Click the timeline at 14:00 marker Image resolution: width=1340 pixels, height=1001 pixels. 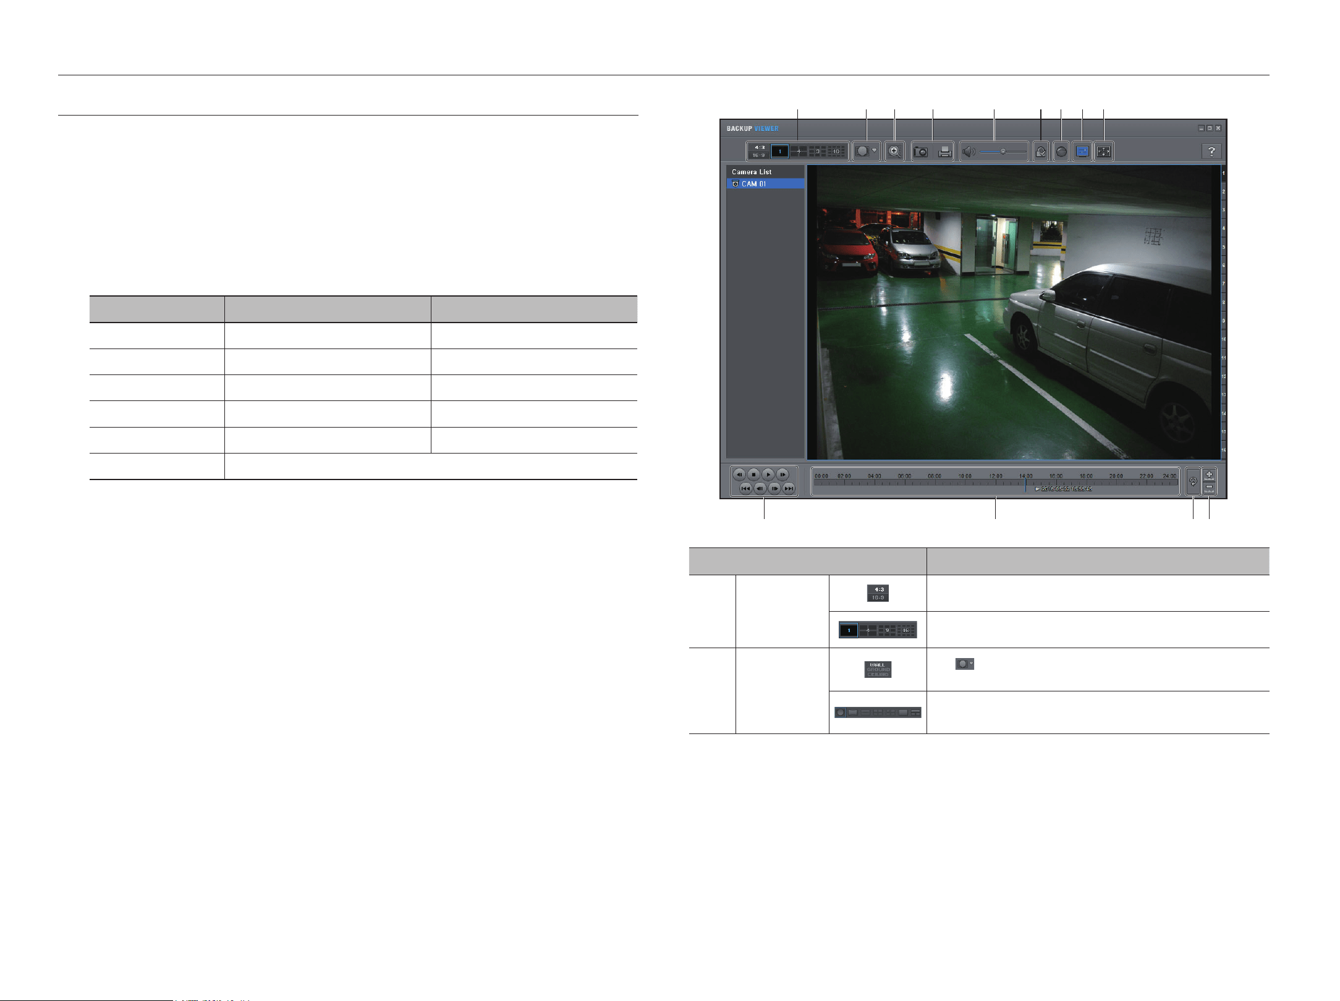coord(1025,476)
